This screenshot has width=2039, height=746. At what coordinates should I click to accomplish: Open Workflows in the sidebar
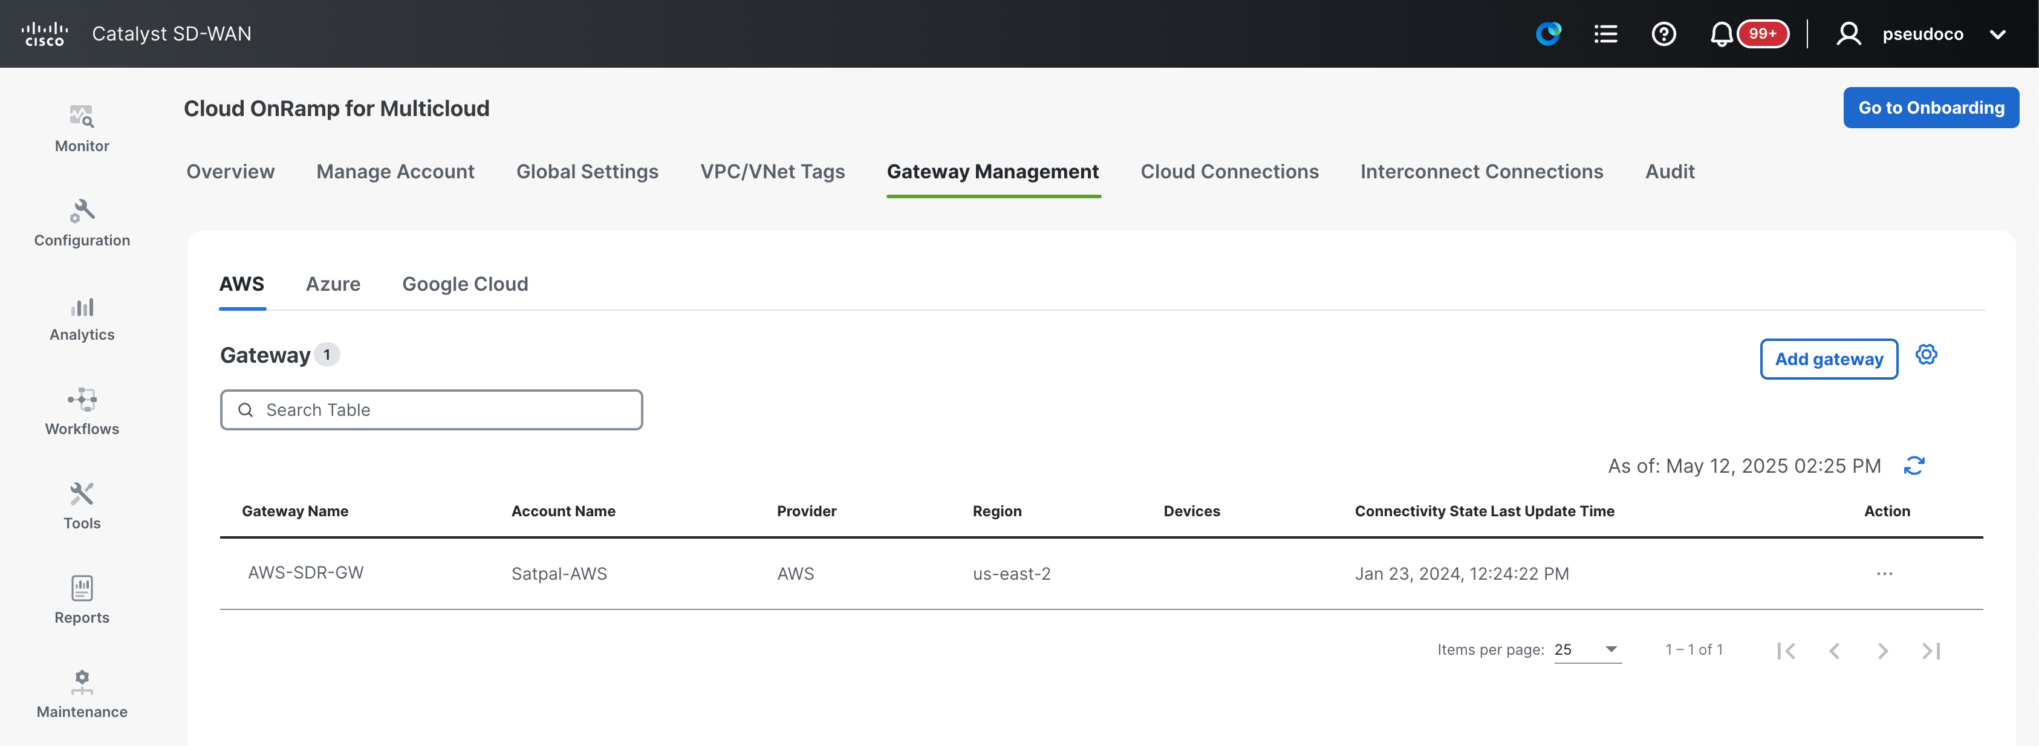pos(82,411)
